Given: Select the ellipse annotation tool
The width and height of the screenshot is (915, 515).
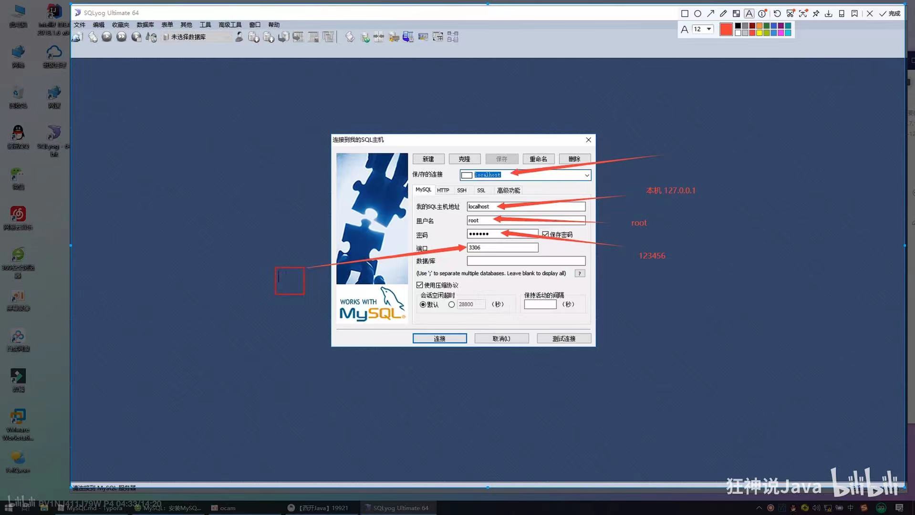Looking at the screenshot, I should point(697,13).
